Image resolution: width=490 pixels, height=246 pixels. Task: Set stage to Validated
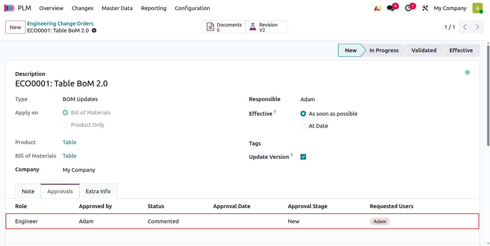coord(424,50)
